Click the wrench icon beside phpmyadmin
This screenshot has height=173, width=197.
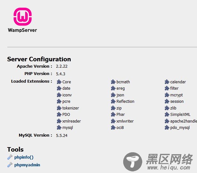[x=10, y=165]
